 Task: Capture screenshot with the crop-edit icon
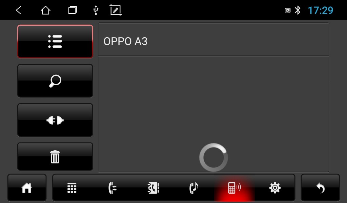click(x=116, y=10)
